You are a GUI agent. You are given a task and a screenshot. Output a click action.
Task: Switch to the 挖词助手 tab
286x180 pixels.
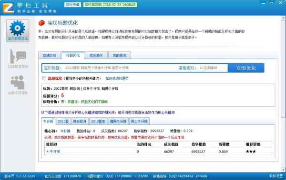tap(96, 55)
